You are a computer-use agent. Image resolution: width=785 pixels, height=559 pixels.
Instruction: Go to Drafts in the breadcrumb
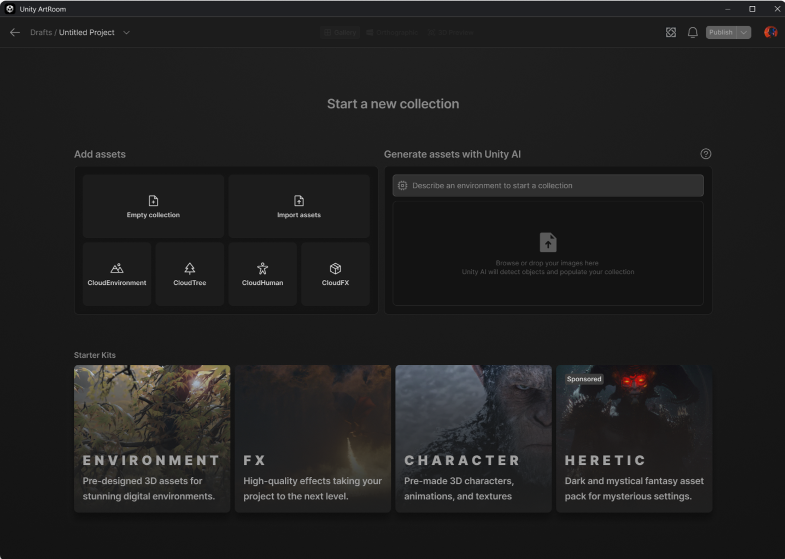tap(41, 33)
